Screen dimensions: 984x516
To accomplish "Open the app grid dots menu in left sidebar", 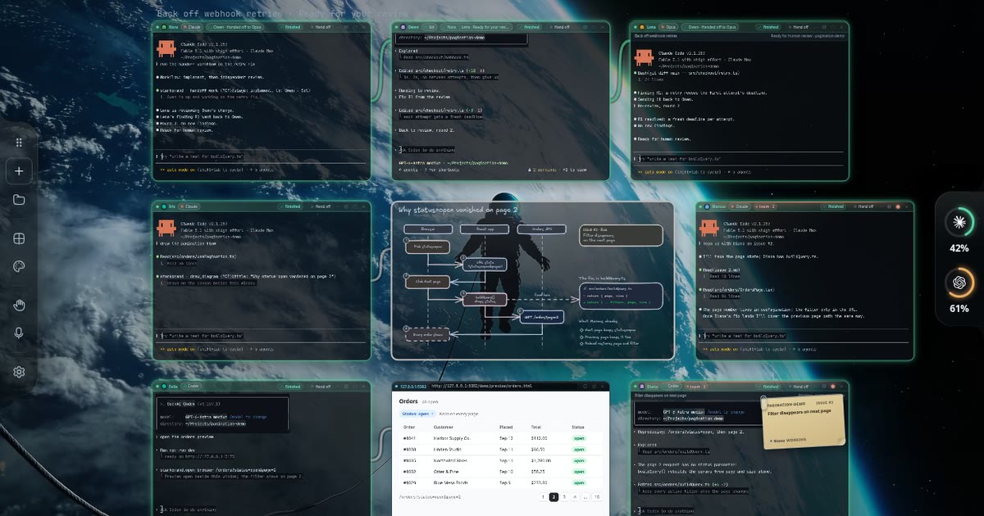I will [19, 143].
